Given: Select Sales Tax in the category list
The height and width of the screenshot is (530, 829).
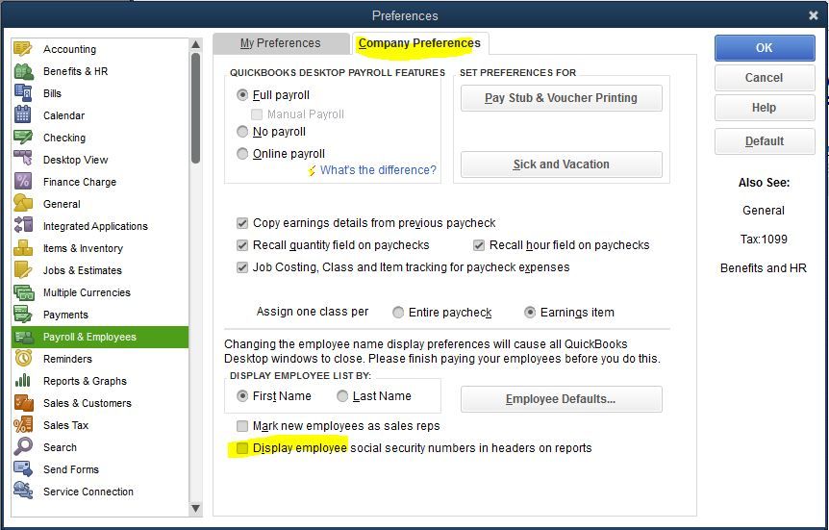Looking at the screenshot, I should (99, 425).
